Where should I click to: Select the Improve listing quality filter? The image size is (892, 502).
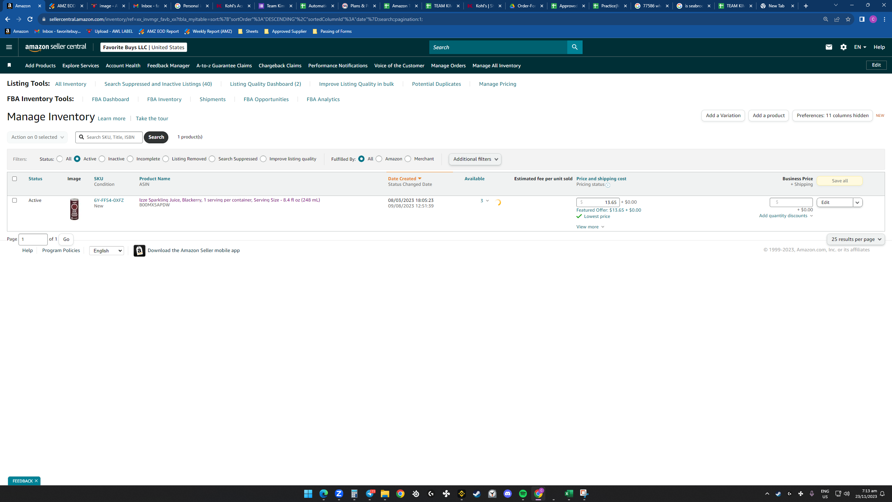pyautogui.click(x=263, y=159)
